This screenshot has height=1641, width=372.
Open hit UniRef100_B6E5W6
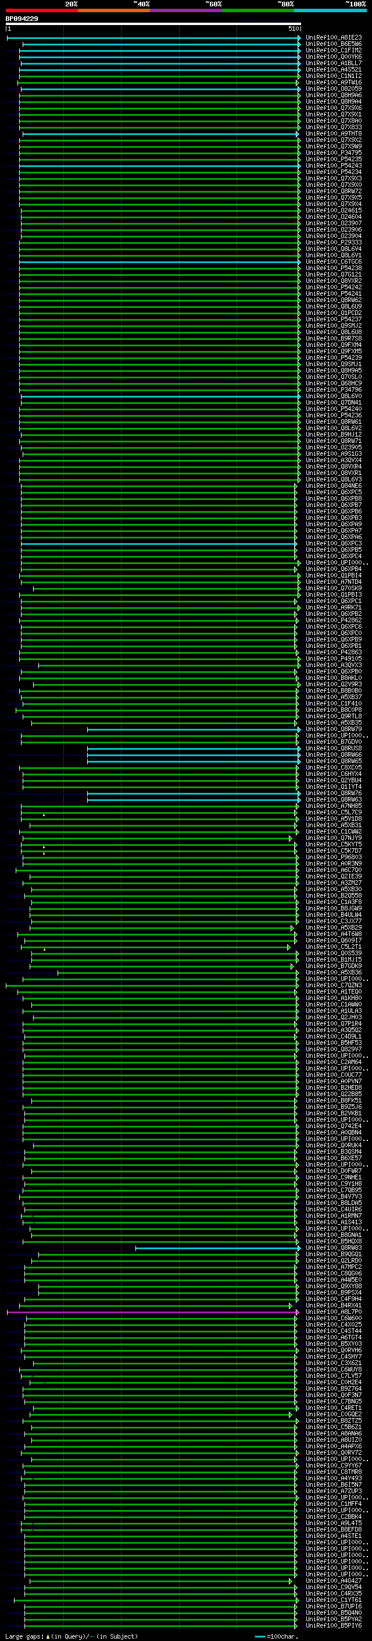pyautogui.click(x=333, y=44)
